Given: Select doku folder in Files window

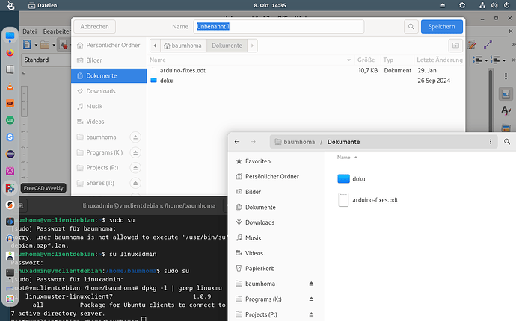Looking at the screenshot, I should pos(351,179).
